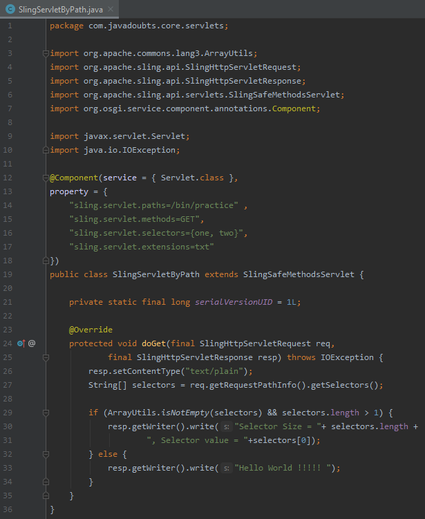The image size is (425, 519).
Task: Click the @Override annotation on line 23
Action: point(91,330)
